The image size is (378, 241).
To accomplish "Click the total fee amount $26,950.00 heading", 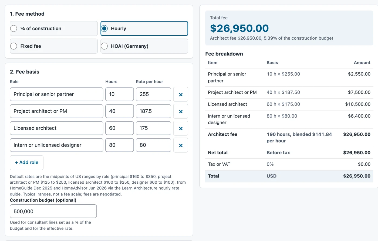I will pyautogui.click(x=239, y=28).
